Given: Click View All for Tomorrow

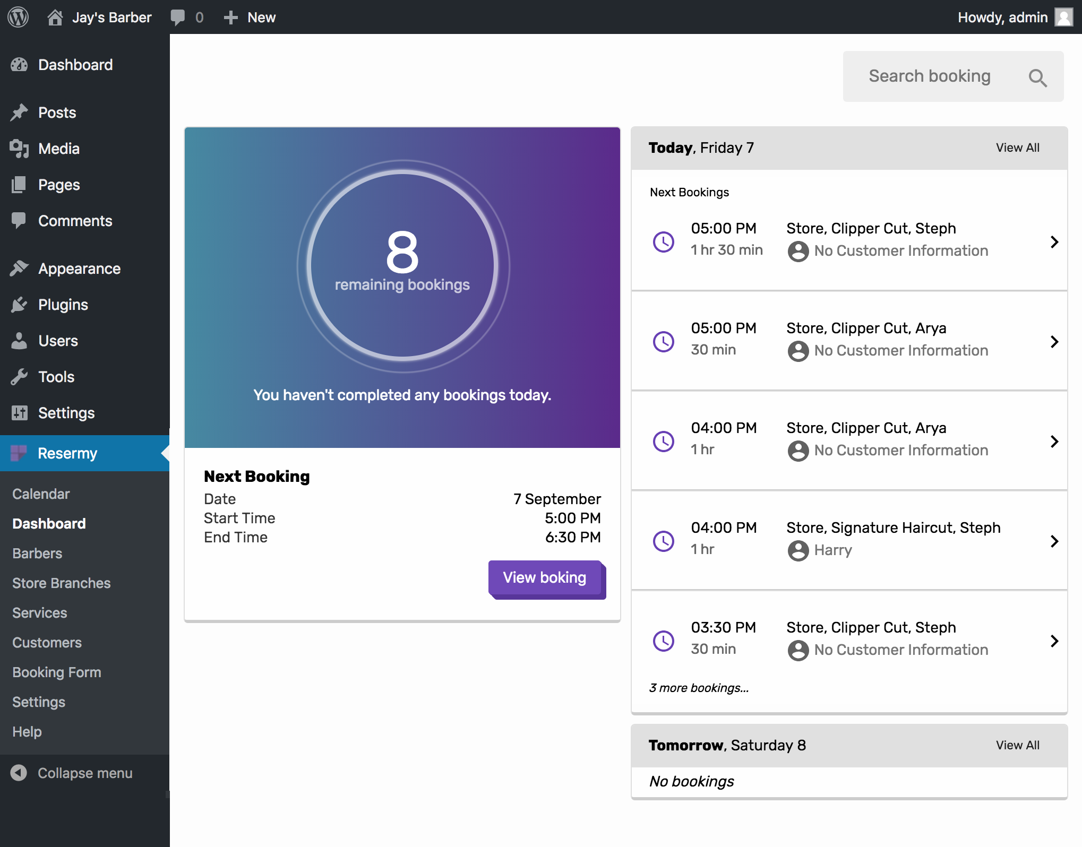Looking at the screenshot, I should coord(1018,745).
